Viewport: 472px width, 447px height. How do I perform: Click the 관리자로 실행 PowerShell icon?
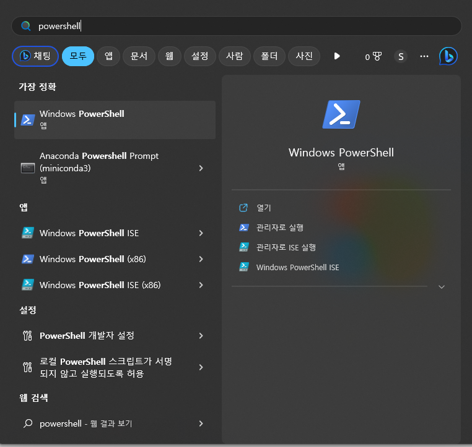click(243, 228)
